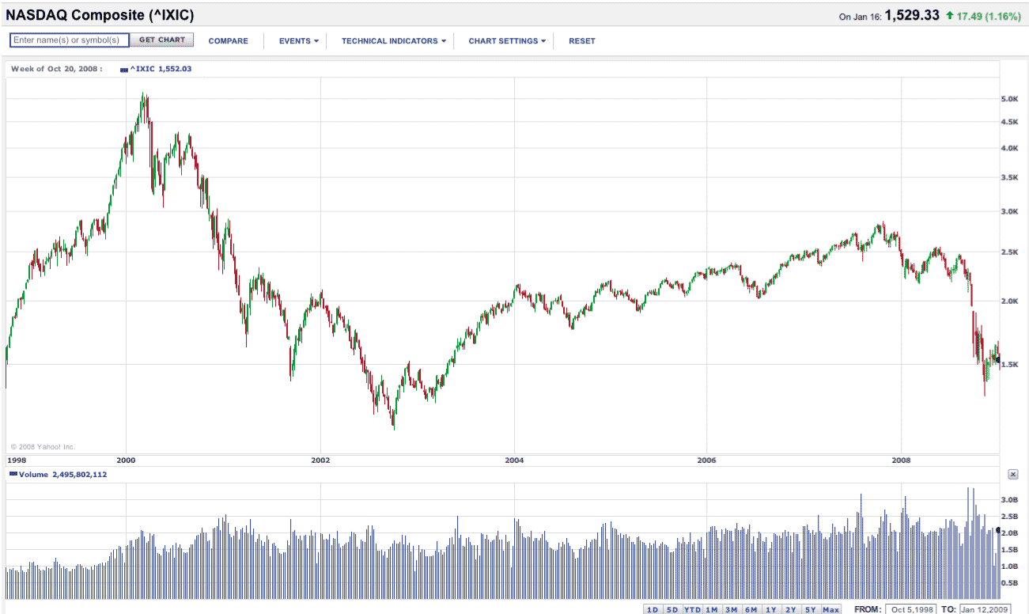Click the 2000 year axis label

pos(126,460)
